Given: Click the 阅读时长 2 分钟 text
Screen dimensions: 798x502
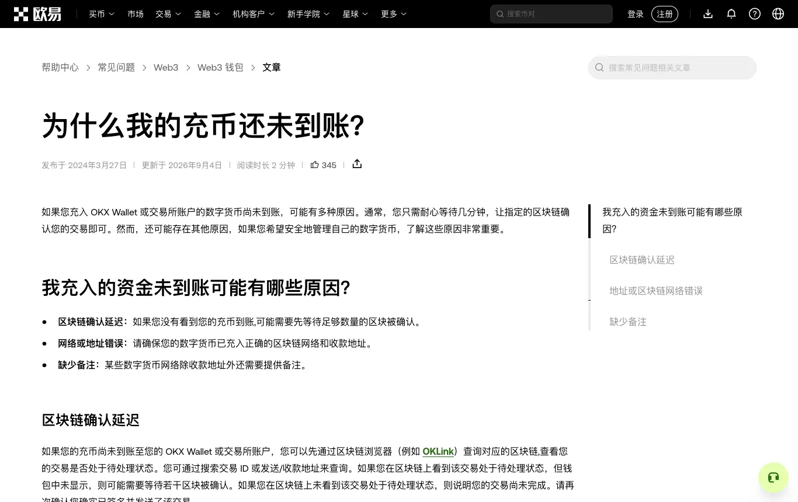Looking at the screenshot, I should [x=266, y=165].
